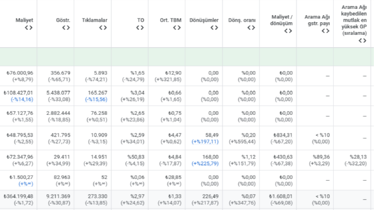This screenshot has height=210, width=374.
Task: Select the 165.267 clicks cell
Action: [97, 93]
